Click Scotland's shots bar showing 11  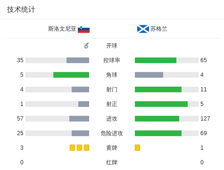158,90
